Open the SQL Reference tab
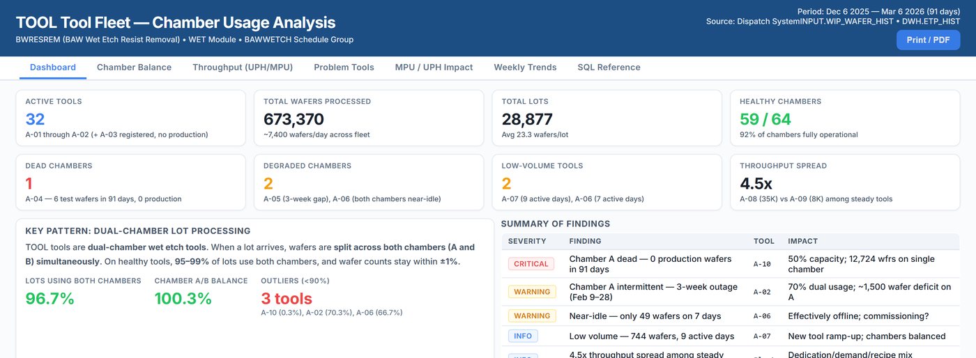 [609, 67]
